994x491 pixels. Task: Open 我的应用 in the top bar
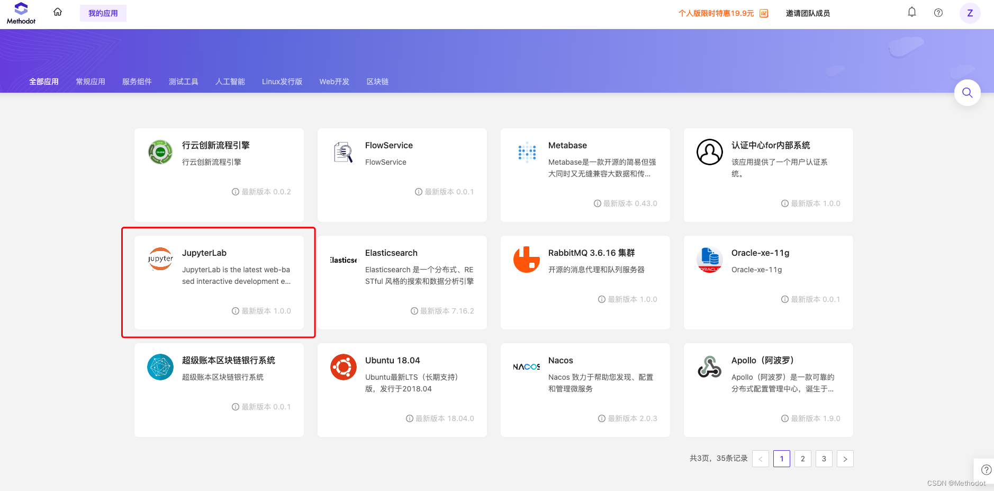[103, 13]
